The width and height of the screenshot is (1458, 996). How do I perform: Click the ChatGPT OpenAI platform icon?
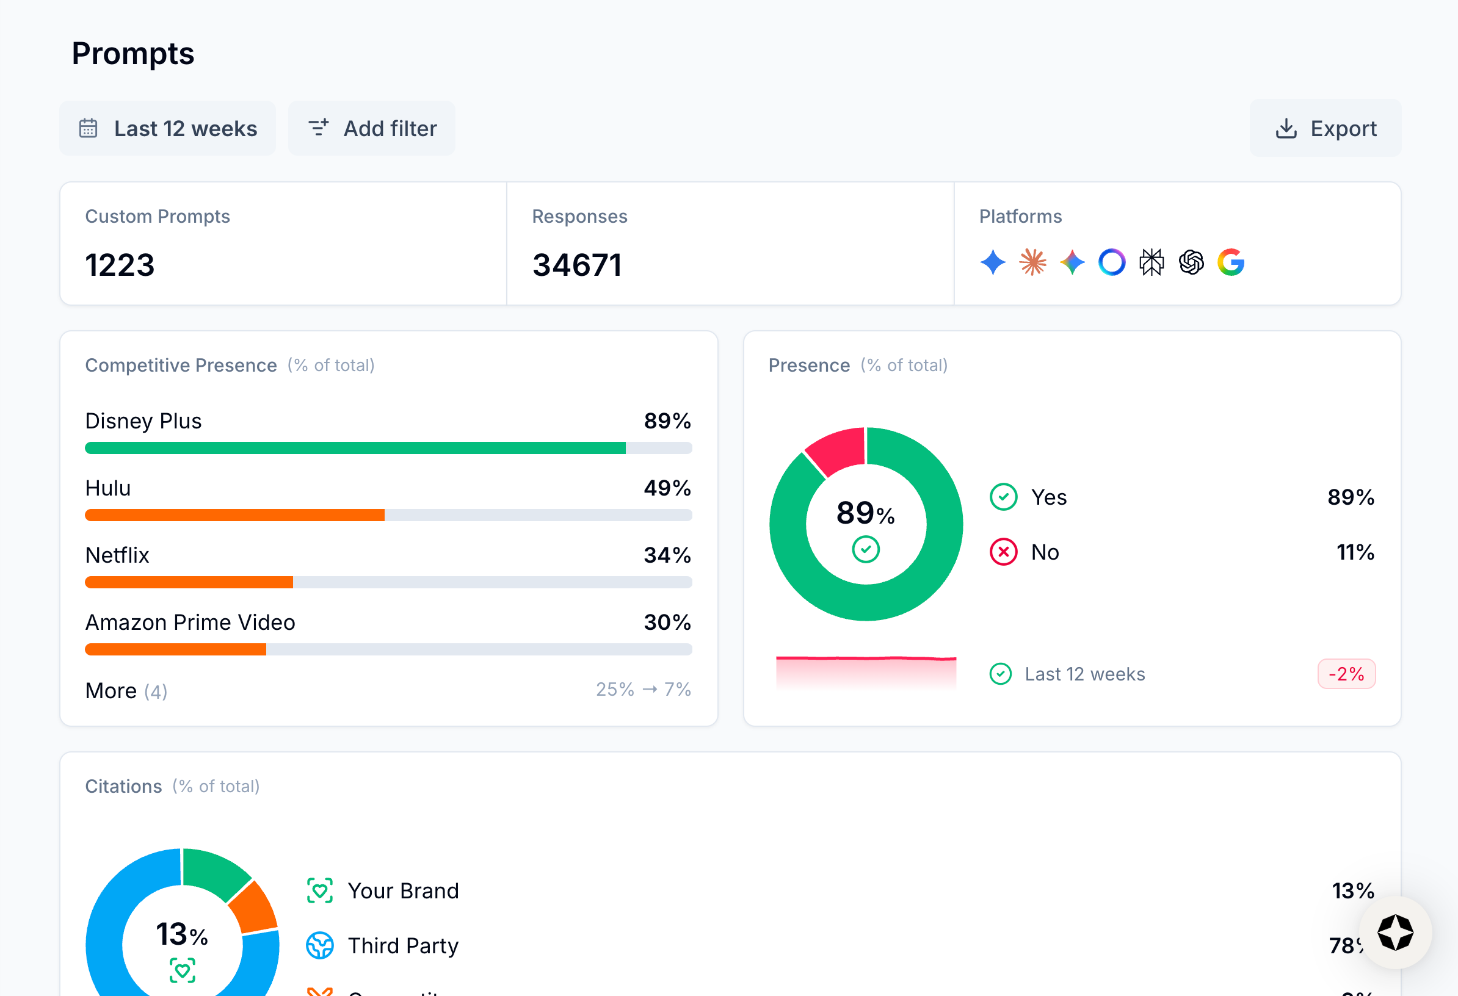coord(1191,262)
